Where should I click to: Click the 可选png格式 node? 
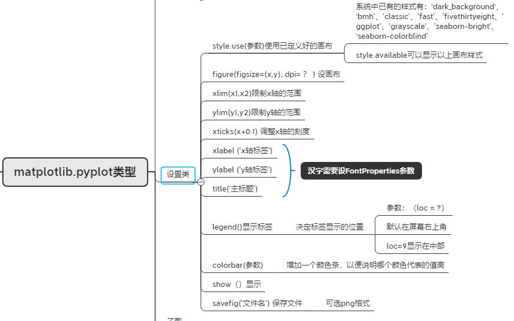coord(347,303)
